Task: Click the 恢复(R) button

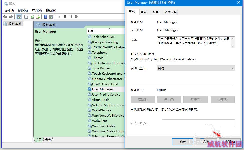Action: (223, 100)
